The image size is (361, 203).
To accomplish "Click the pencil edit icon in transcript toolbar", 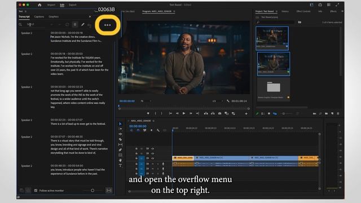I will click(x=83, y=25).
